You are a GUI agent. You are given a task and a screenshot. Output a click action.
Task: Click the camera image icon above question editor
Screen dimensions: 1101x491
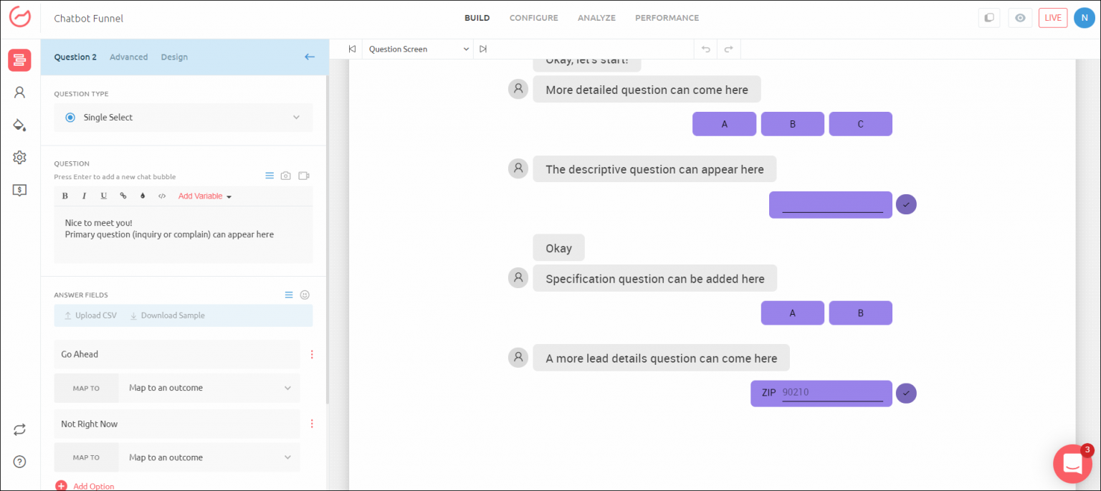[286, 176]
